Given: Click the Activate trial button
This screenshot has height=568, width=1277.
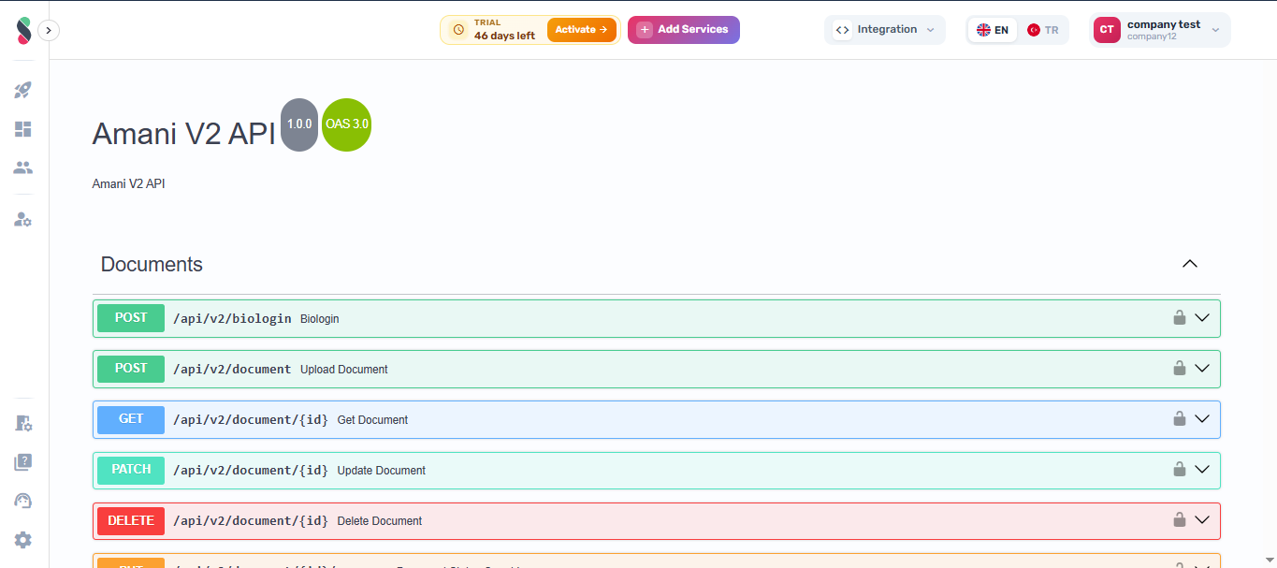Looking at the screenshot, I should [x=582, y=30].
